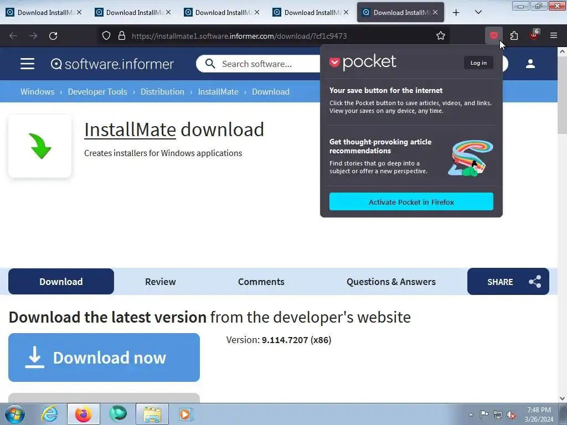Click the network tray icon
This screenshot has width=567, height=425.
(498, 414)
